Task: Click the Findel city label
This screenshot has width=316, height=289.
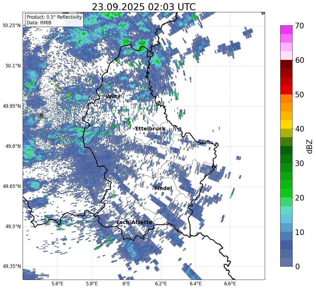Action: click(x=163, y=188)
